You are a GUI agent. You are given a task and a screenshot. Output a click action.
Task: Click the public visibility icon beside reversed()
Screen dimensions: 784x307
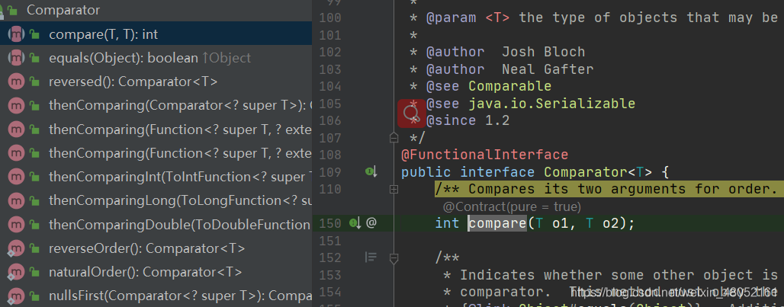click(x=34, y=82)
